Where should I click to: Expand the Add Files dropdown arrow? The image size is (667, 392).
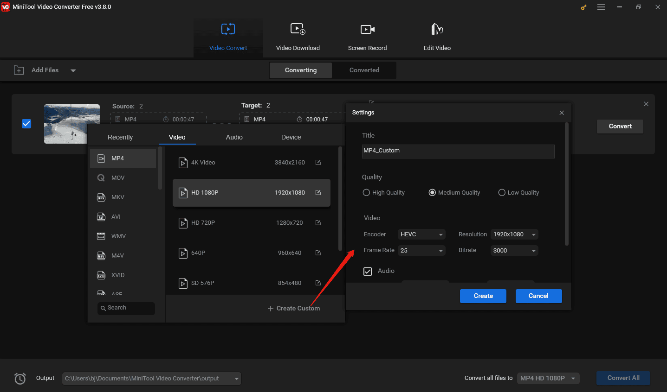(73, 70)
